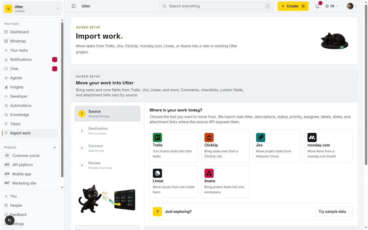Choose the Asana source card
The width and height of the screenshot is (368, 230).
[x=225, y=182]
